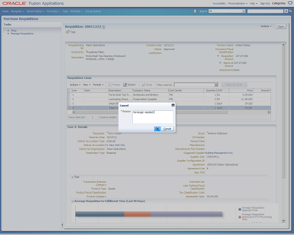Open page-level Actions menu near Done
This screenshot has width=294, height=235.
pos(266,26)
